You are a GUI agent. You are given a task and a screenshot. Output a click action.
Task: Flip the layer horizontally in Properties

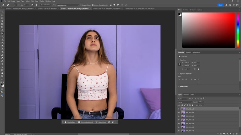pos(195,69)
